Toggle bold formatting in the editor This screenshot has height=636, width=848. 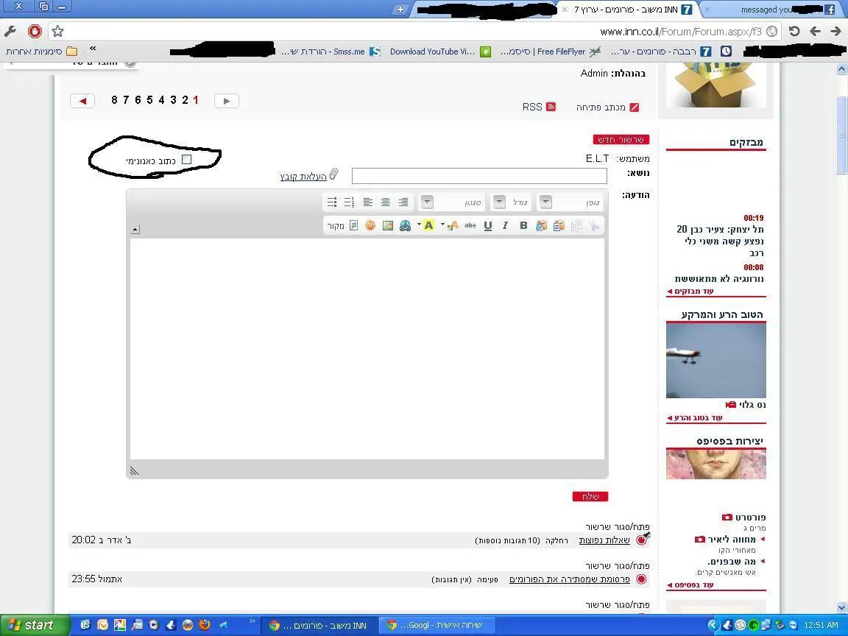pos(523,226)
